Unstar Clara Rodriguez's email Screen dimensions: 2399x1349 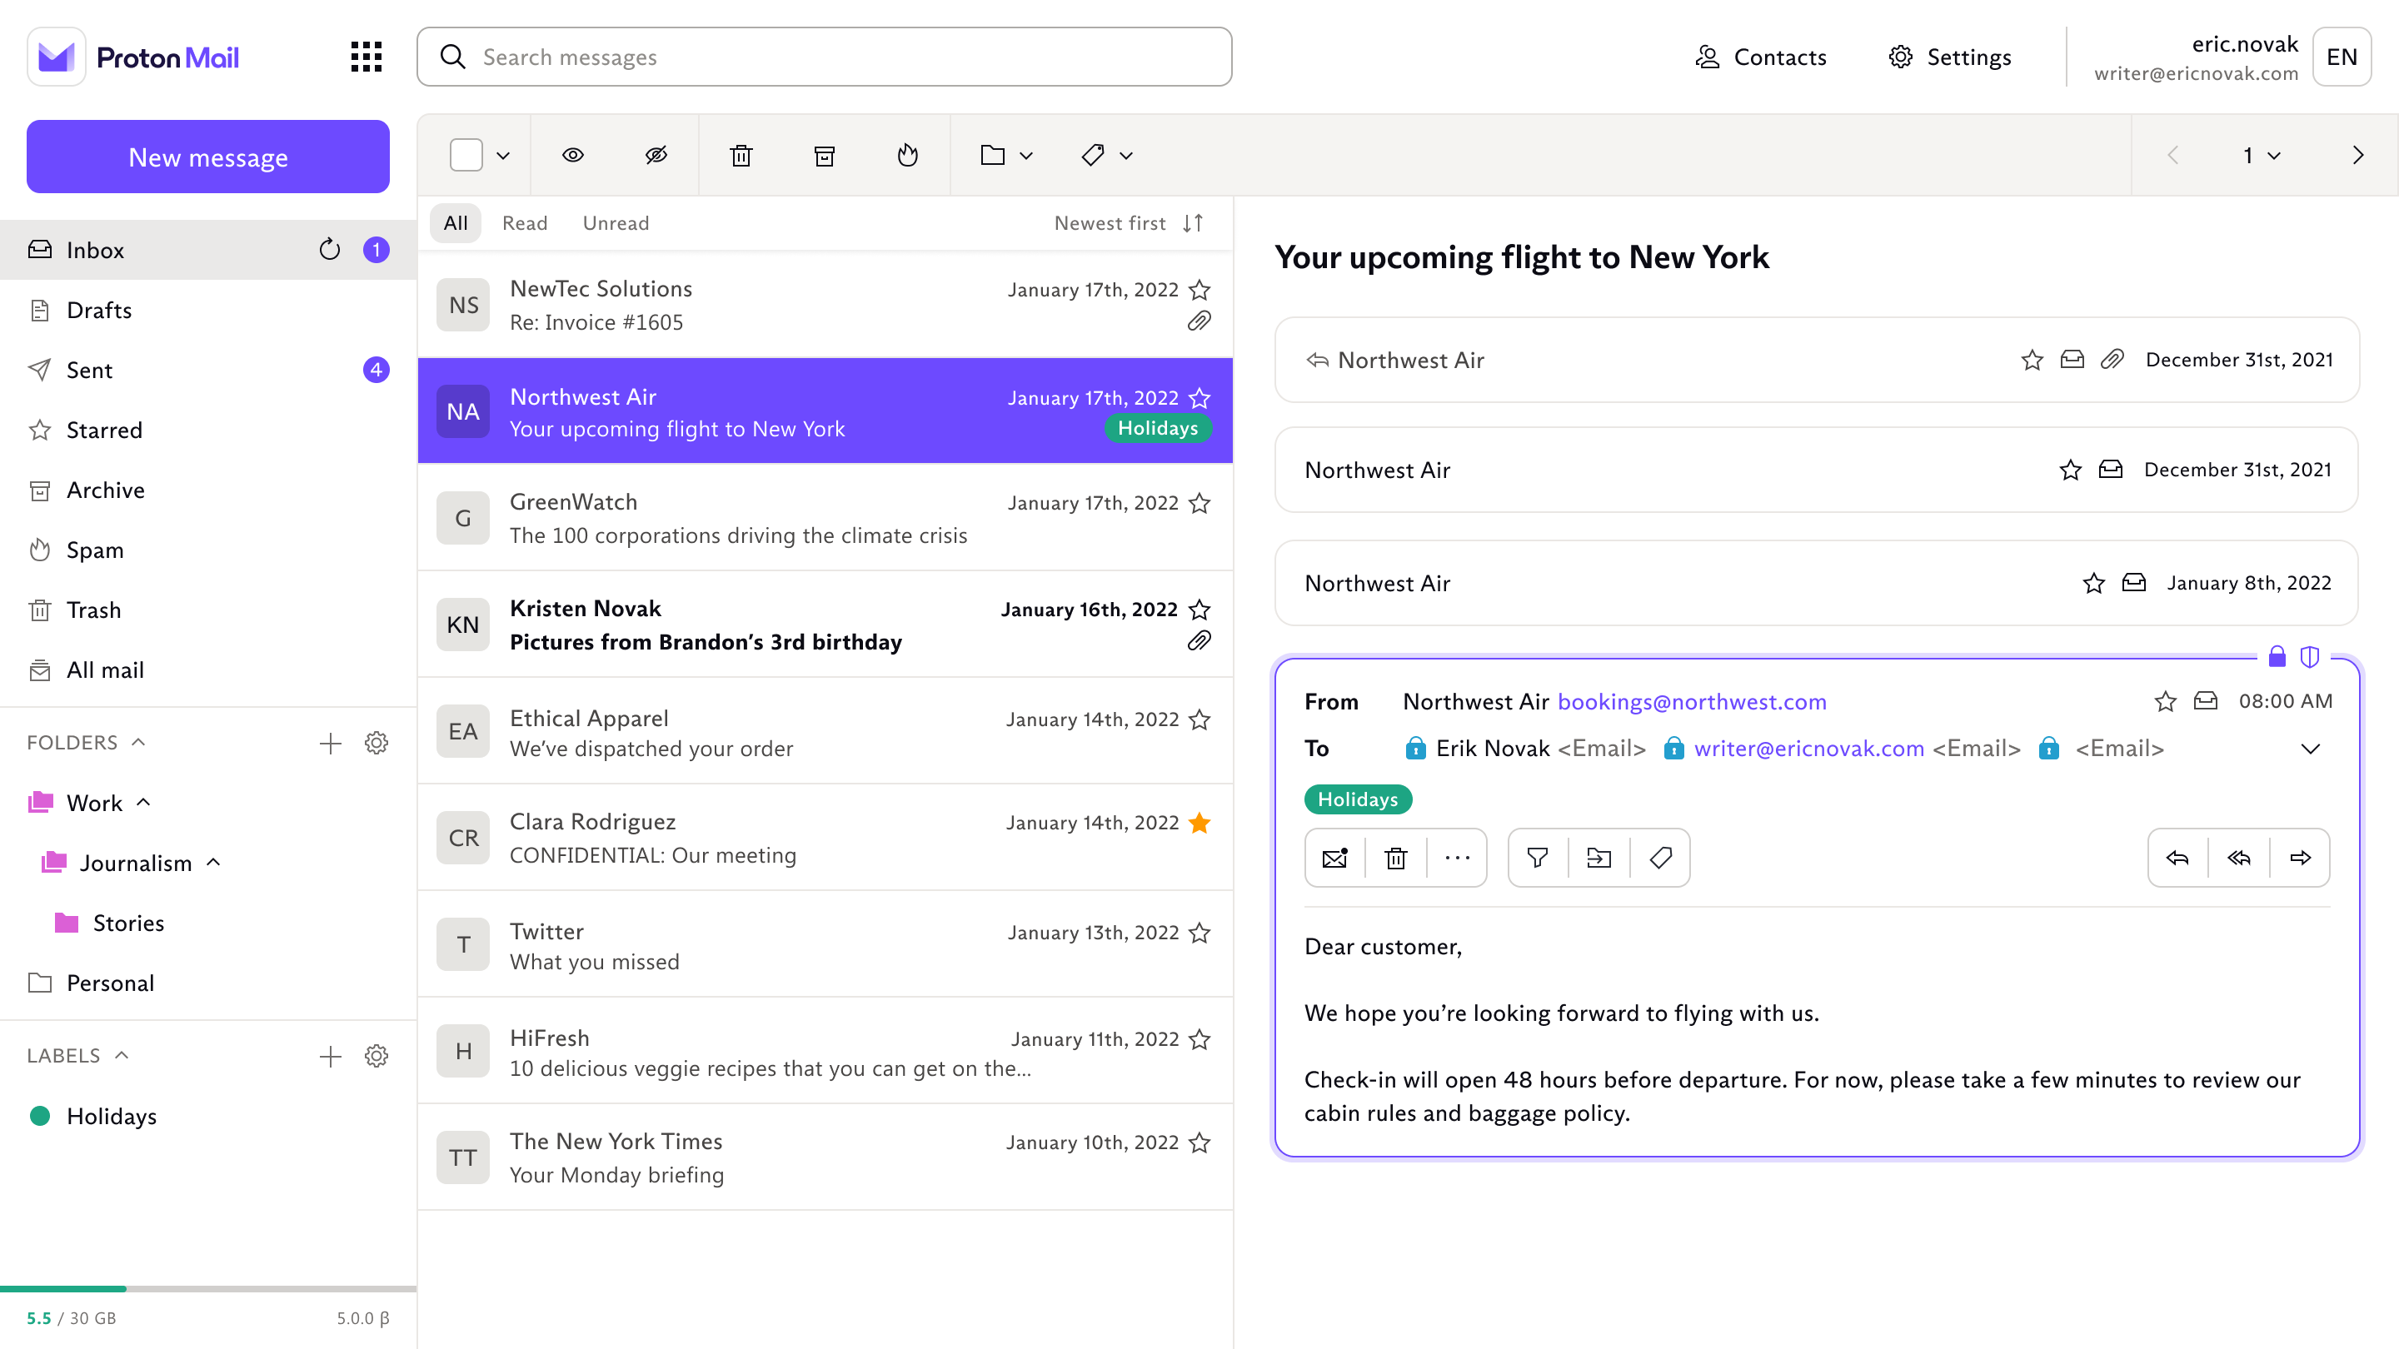tap(1199, 823)
